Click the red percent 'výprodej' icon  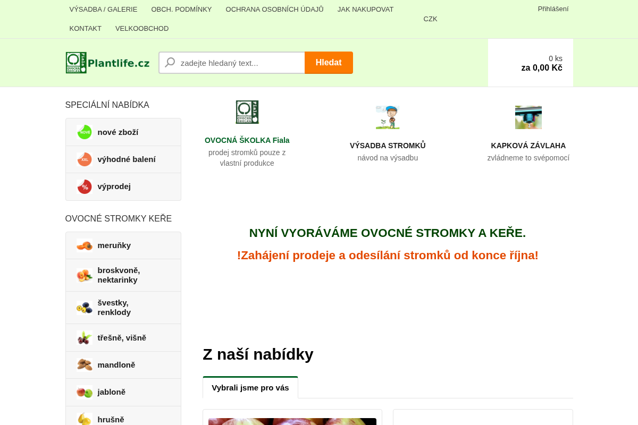85,186
